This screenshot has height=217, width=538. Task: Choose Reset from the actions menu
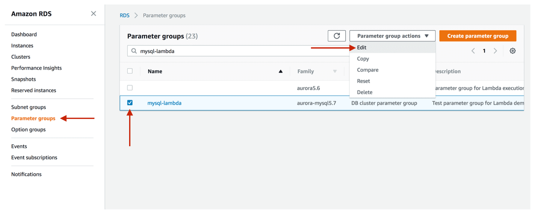coord(392,81)
